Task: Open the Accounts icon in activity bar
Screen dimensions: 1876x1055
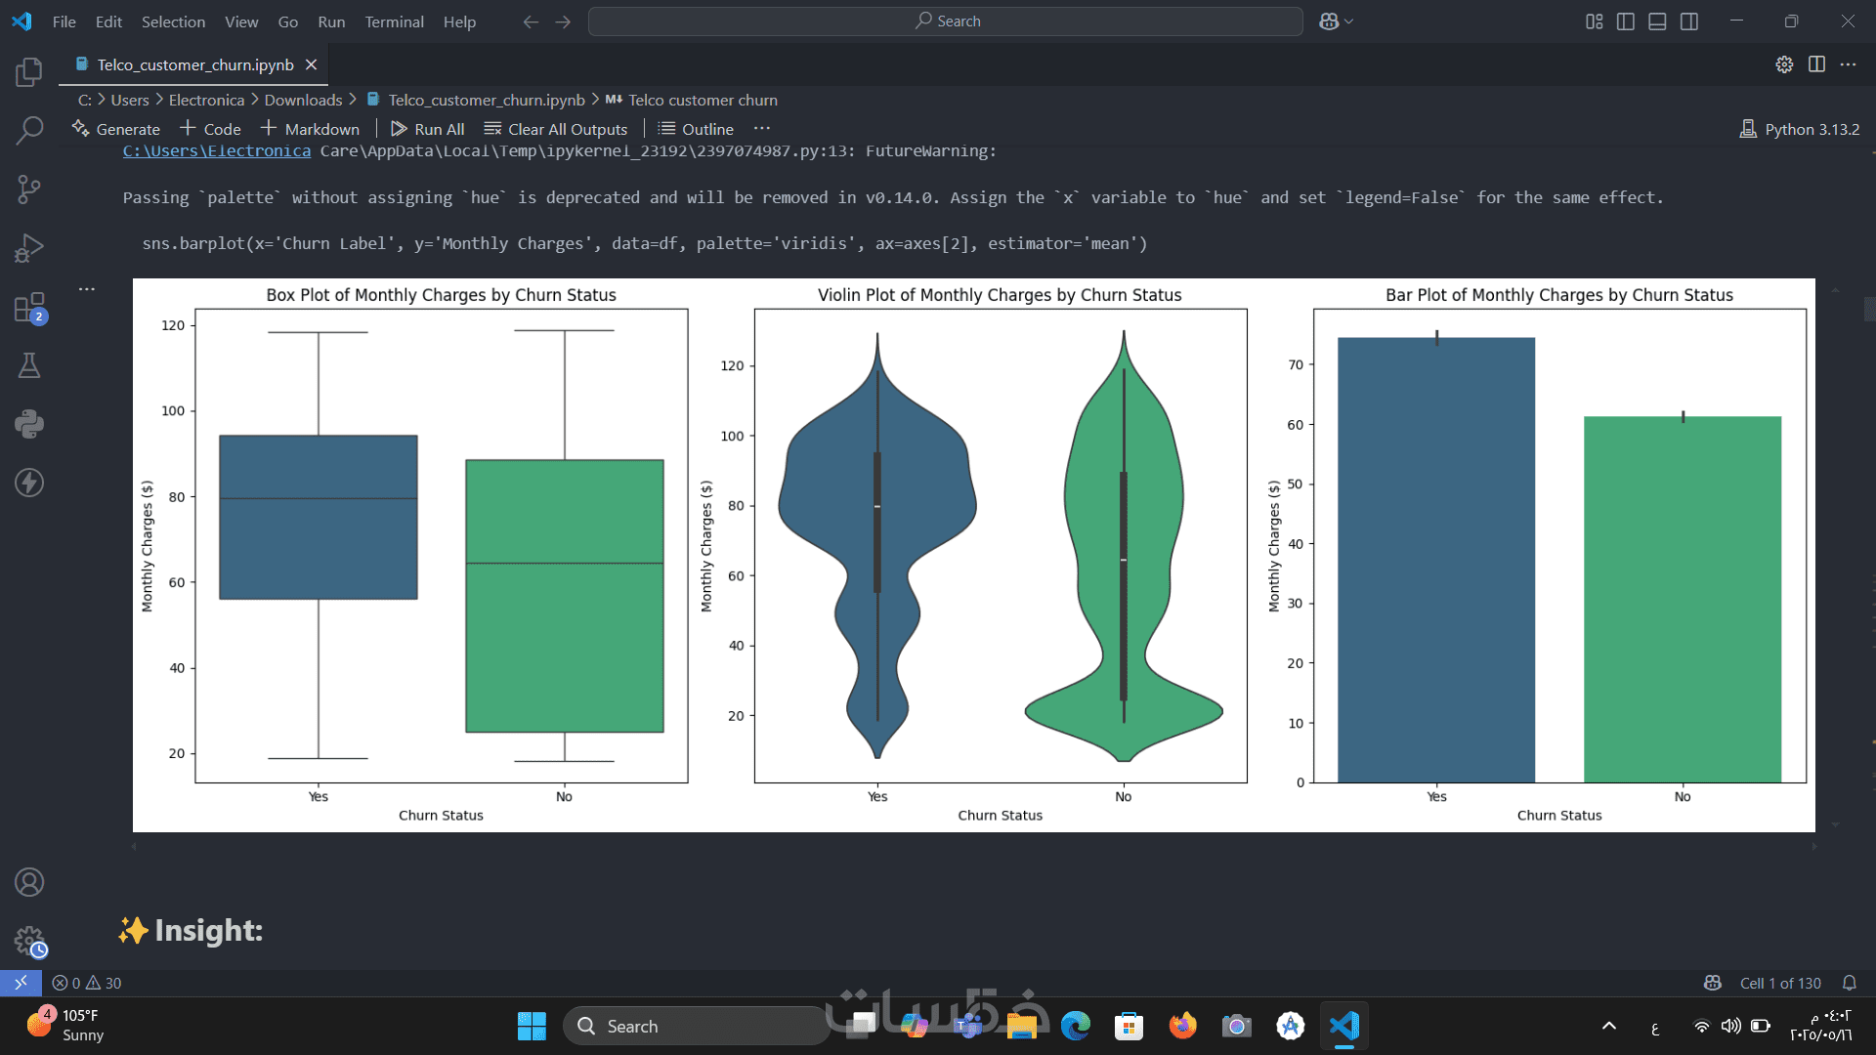Action: click(x=29, y=882)
